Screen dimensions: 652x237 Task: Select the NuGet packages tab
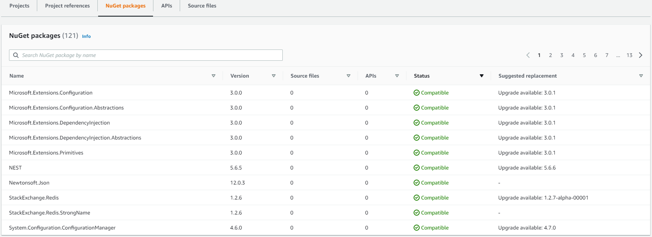126,6
